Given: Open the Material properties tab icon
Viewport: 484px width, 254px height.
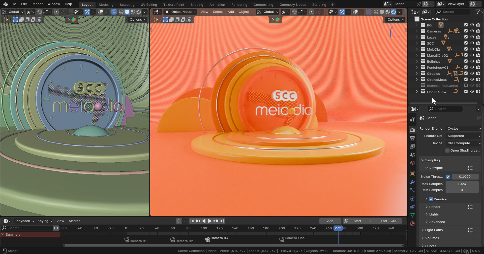Looking at the screenshot, I should 412,224.
